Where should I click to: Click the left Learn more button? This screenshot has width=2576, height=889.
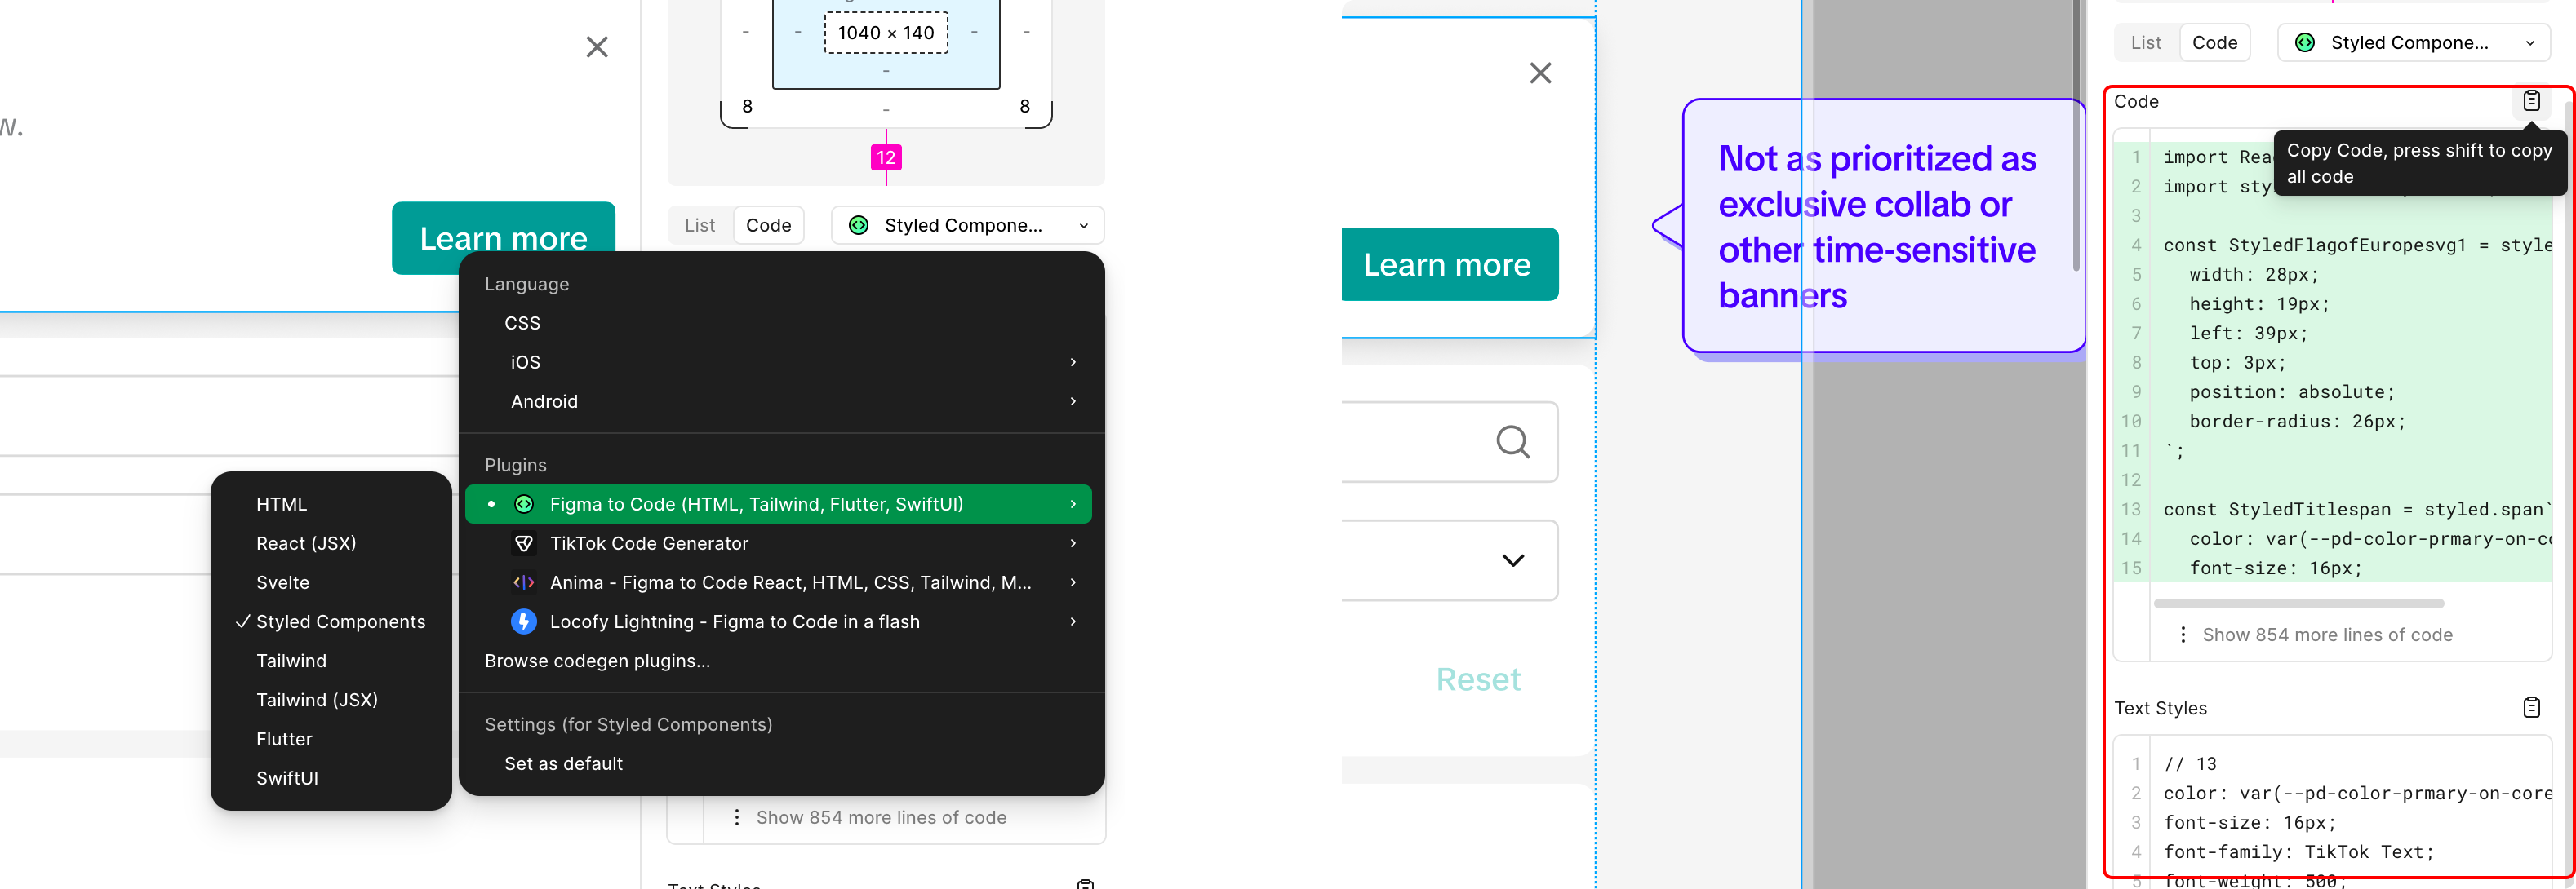(x=503, y=237)
